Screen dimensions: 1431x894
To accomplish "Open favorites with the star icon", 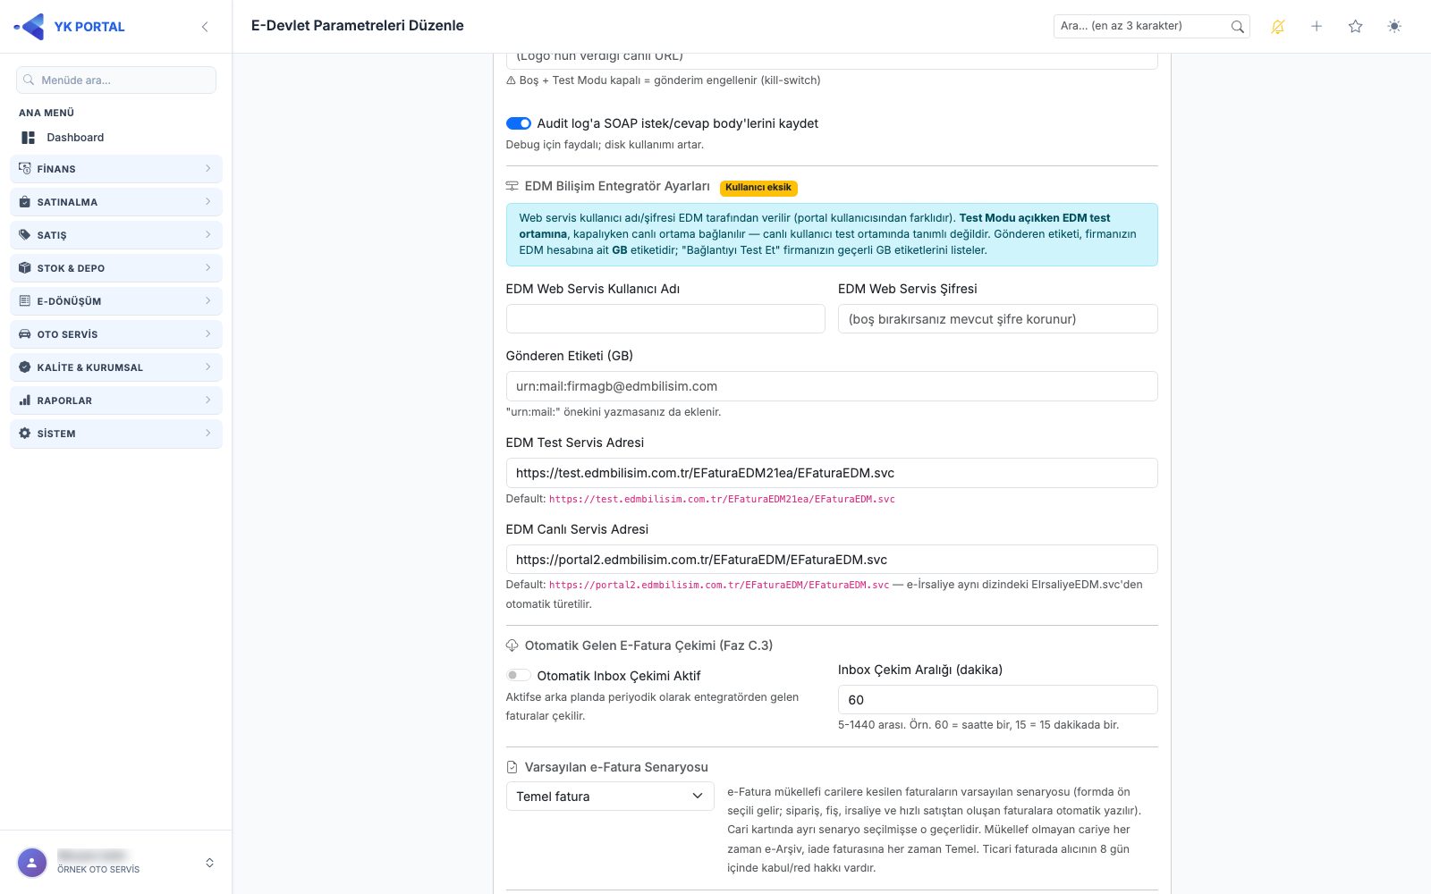I will click(1355, 27).
